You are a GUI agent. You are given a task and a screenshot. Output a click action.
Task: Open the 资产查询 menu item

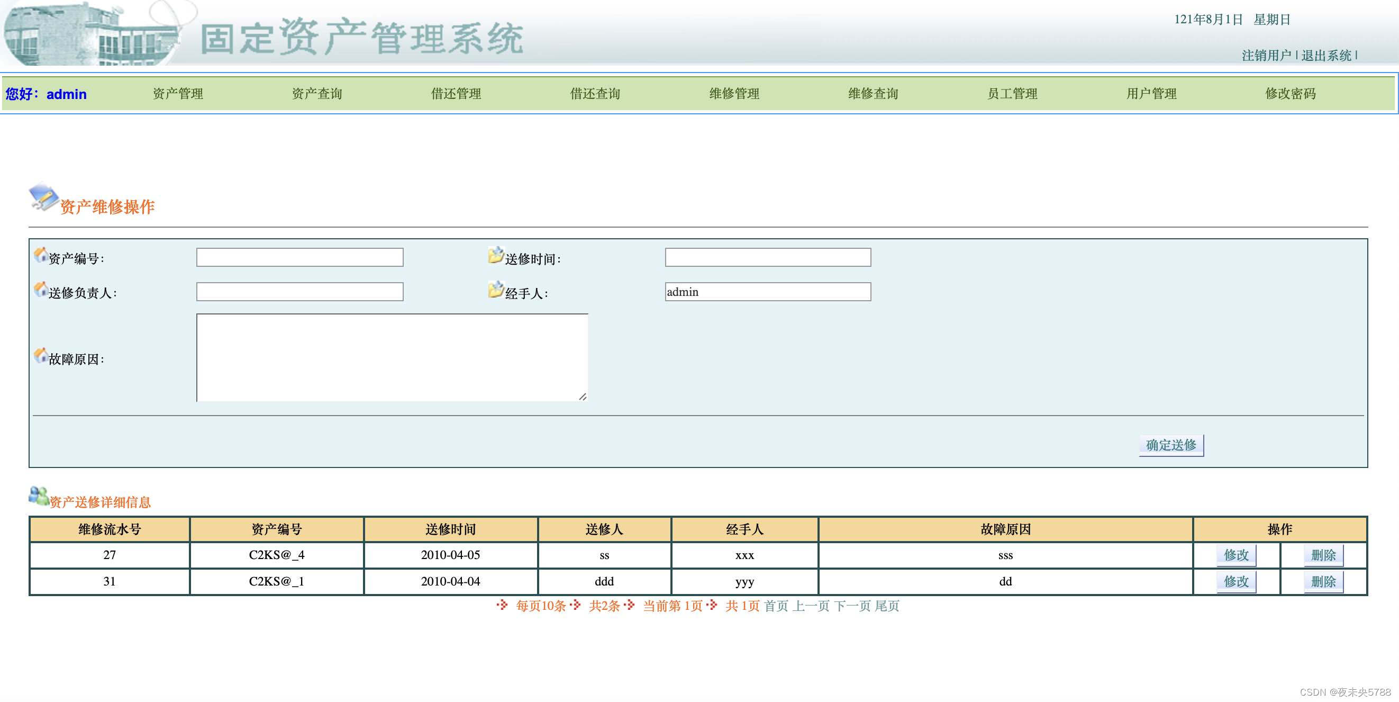pos(316,94)
